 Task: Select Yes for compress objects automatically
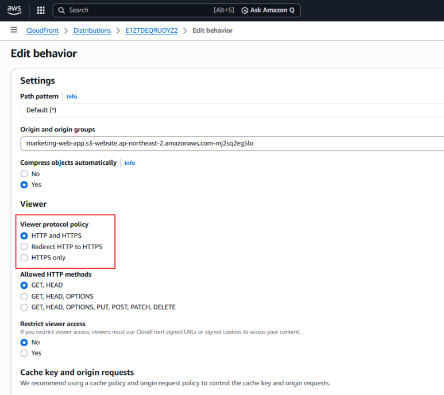point(24,185)
